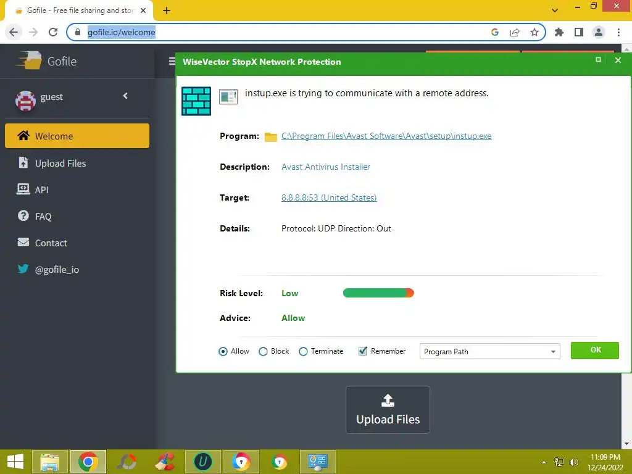The image size is (632, 474).
Task: Click the Contact envelope icon
Action: pos(23,242)
